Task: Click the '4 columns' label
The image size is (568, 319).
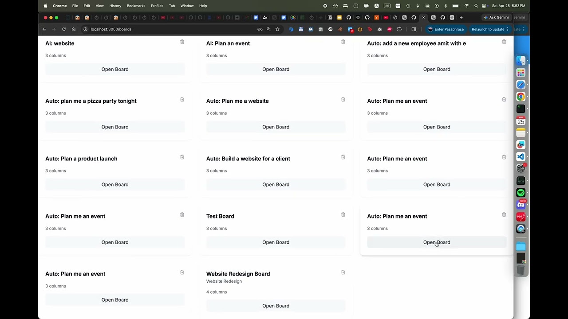Action: 217,292
